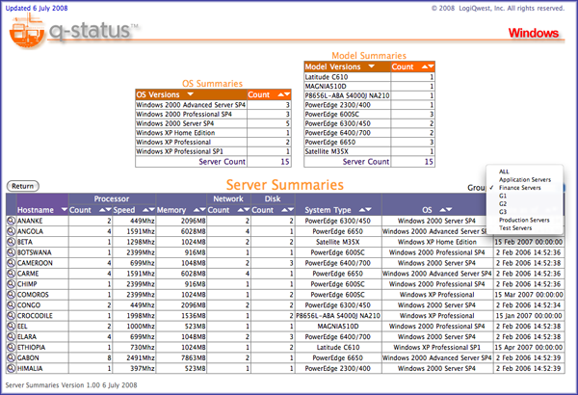The height and width of the screenshot is (395, 578).
Task: Open details magnifier for COMOROS
Action: tap(12, 294)
